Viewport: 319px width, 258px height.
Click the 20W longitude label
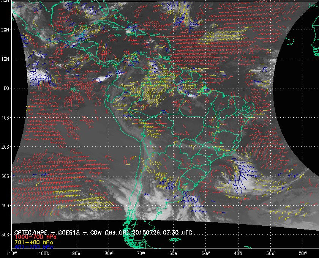(x=303, y=253)
